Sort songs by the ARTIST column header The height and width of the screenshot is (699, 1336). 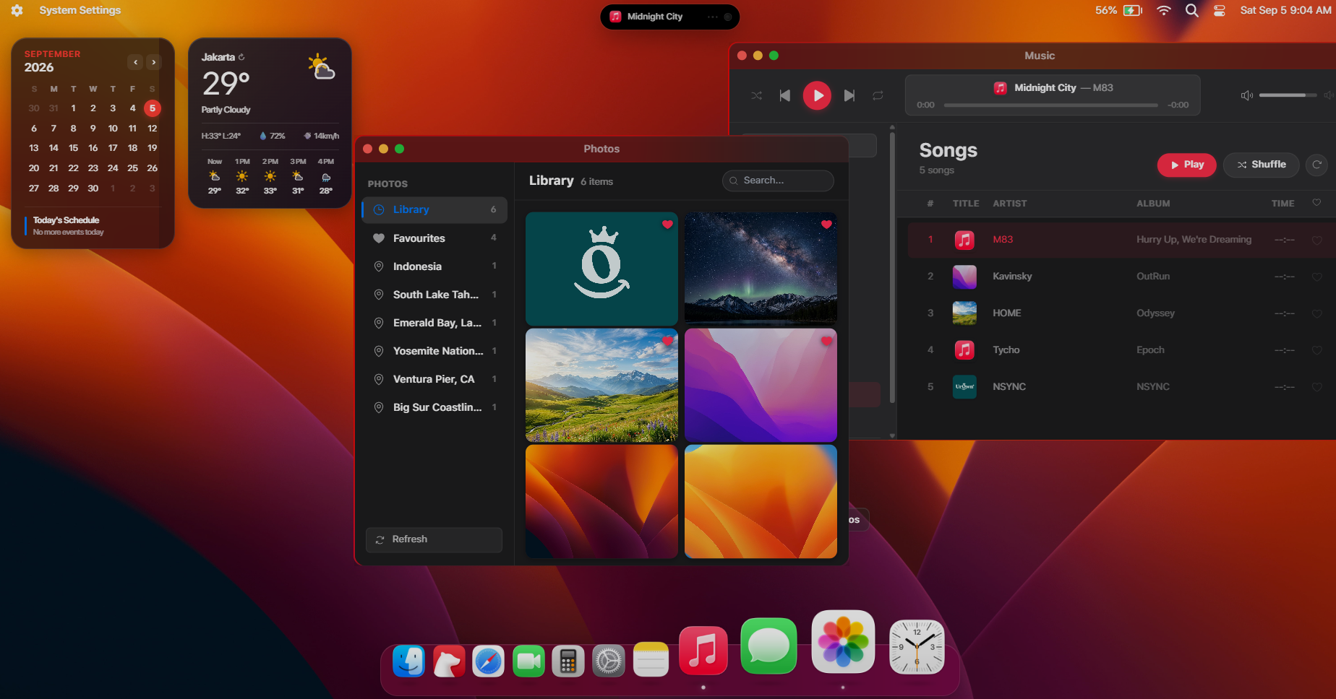pos(1009,204)
